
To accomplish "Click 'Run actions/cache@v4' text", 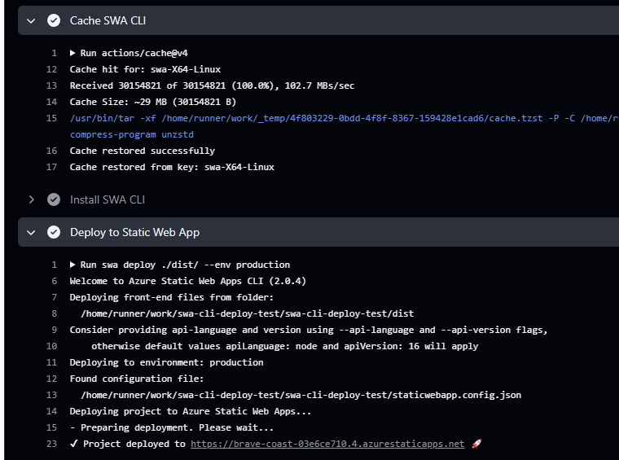I will point(134,53).
